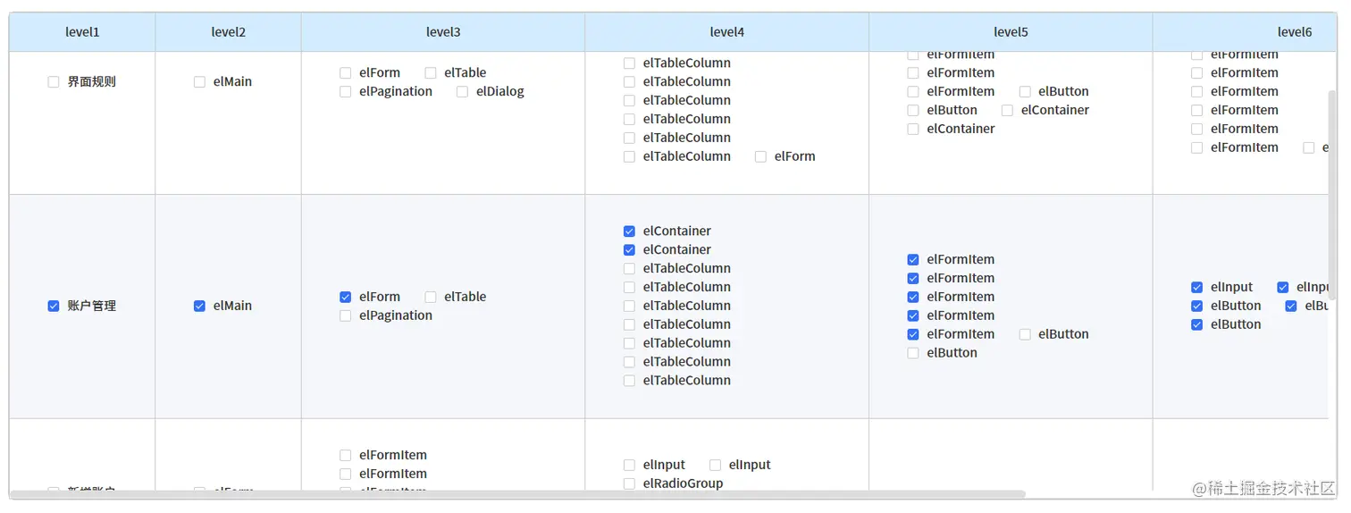Viewport: 1351px width, 513px height.
Task: Click the level5 column header
Action: point(1011,32)
